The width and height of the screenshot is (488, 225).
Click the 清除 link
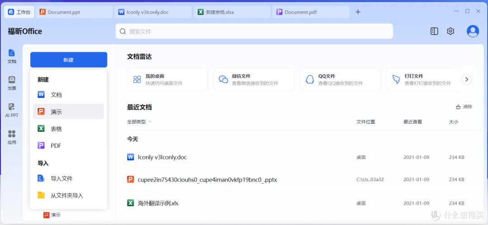click(468, 107)
